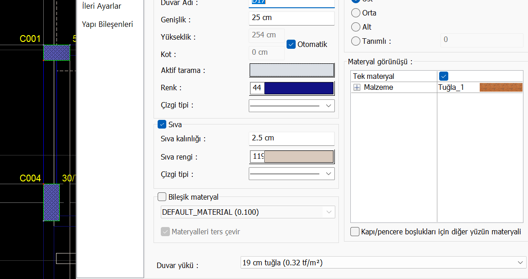Click the dark blue Renk swatch
The height and width of the screenshot is (279, 528).
(299, 88)
